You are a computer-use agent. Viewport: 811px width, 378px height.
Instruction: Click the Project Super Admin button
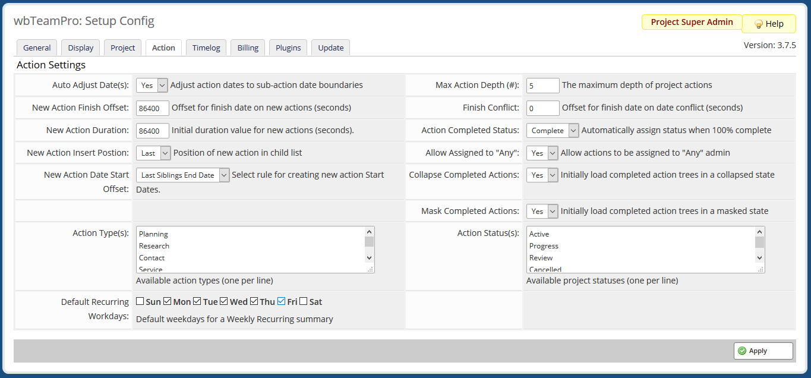pos(692,22)
